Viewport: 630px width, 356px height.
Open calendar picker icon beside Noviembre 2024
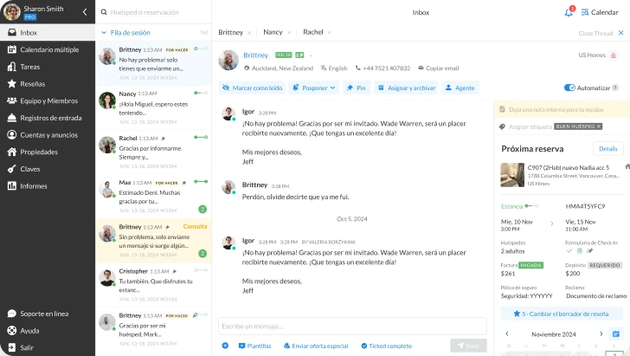coord(615,333)
